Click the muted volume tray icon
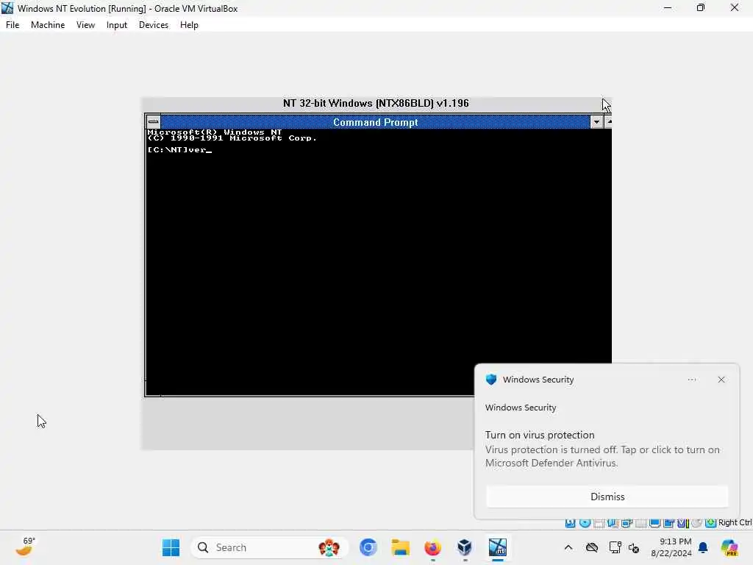The width and height of the screenshot is (753, 565). [x=634, y=547]
